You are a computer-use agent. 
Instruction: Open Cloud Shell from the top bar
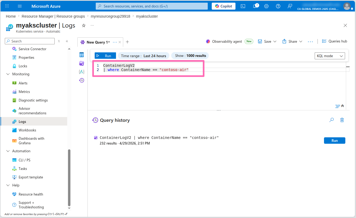click(x=243, y=6)
